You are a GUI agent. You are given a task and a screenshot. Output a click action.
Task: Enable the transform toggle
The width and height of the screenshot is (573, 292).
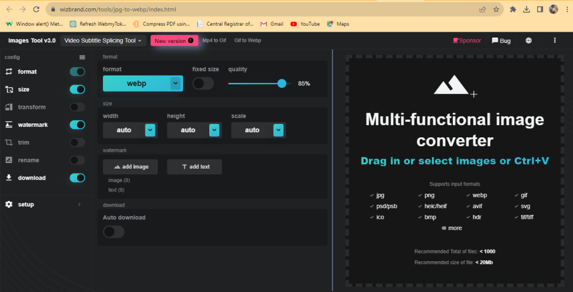[x=77, y=107]
